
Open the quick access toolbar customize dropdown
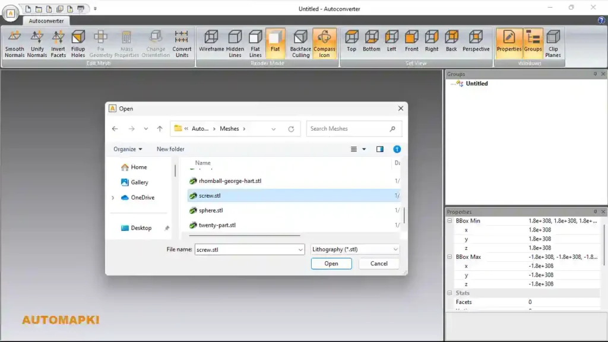(95, 8)
